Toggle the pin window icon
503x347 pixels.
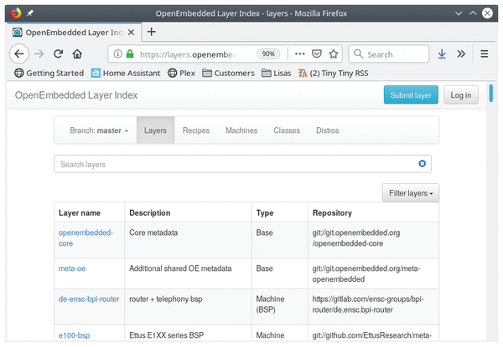pos(30,13)
